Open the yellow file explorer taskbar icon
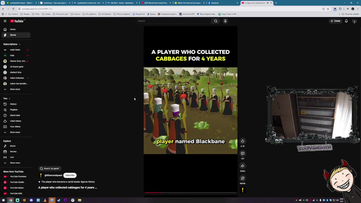Screen dimensions: 361x203 [80, 200]
